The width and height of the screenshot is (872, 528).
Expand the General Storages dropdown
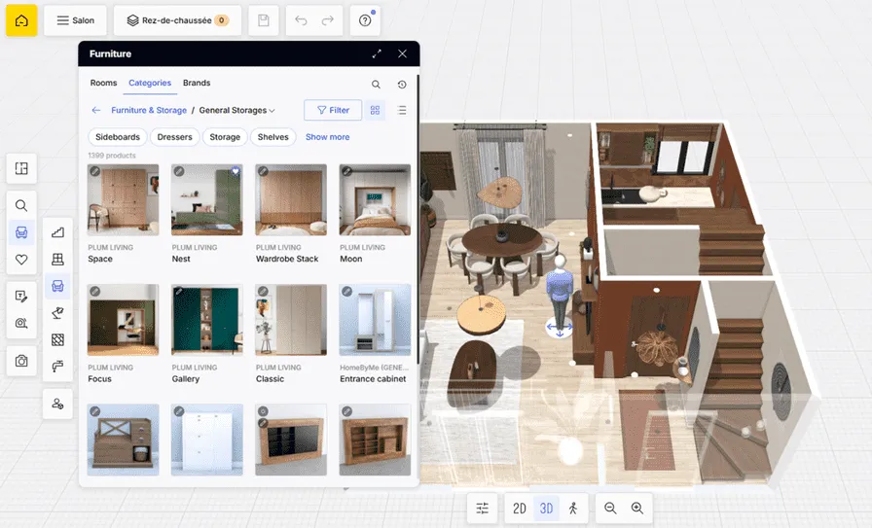[x=236, y=110]
